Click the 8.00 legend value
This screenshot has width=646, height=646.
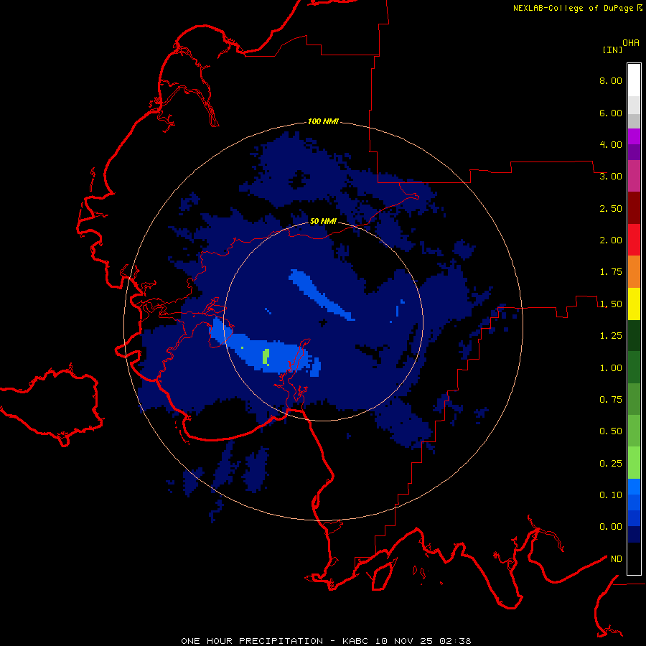coord(611,80)
